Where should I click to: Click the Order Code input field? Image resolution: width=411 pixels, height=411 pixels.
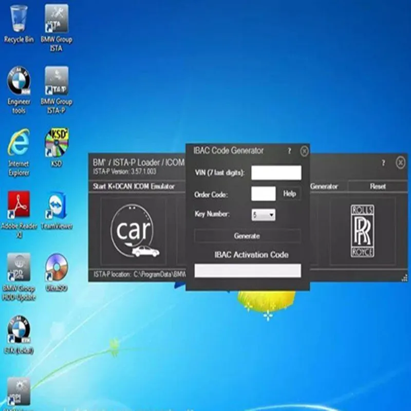[x=263, y=194]
